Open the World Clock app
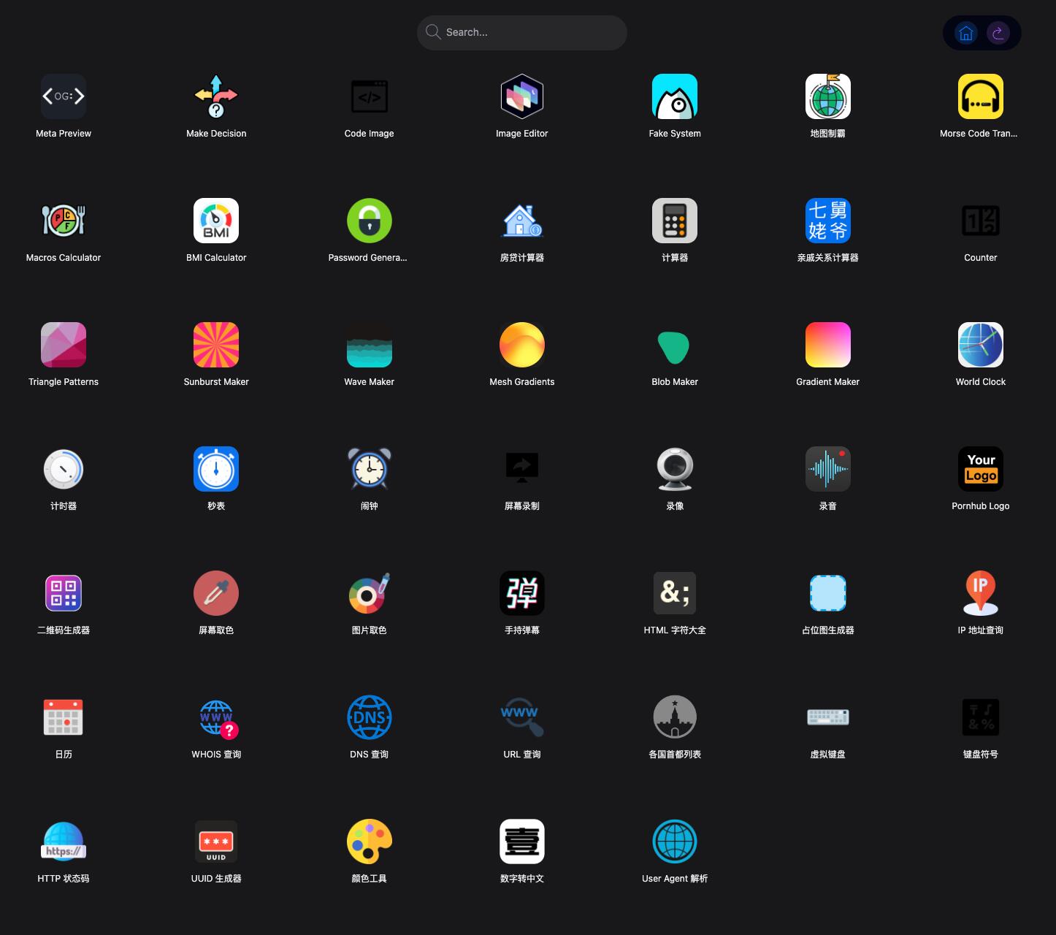The image size is (1056, 935). coord(980,346)
